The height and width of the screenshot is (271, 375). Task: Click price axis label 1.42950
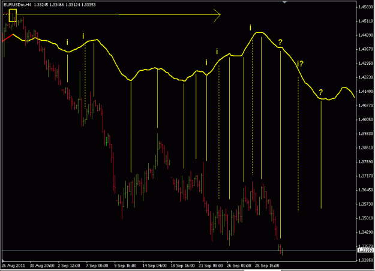coord(365,64)
